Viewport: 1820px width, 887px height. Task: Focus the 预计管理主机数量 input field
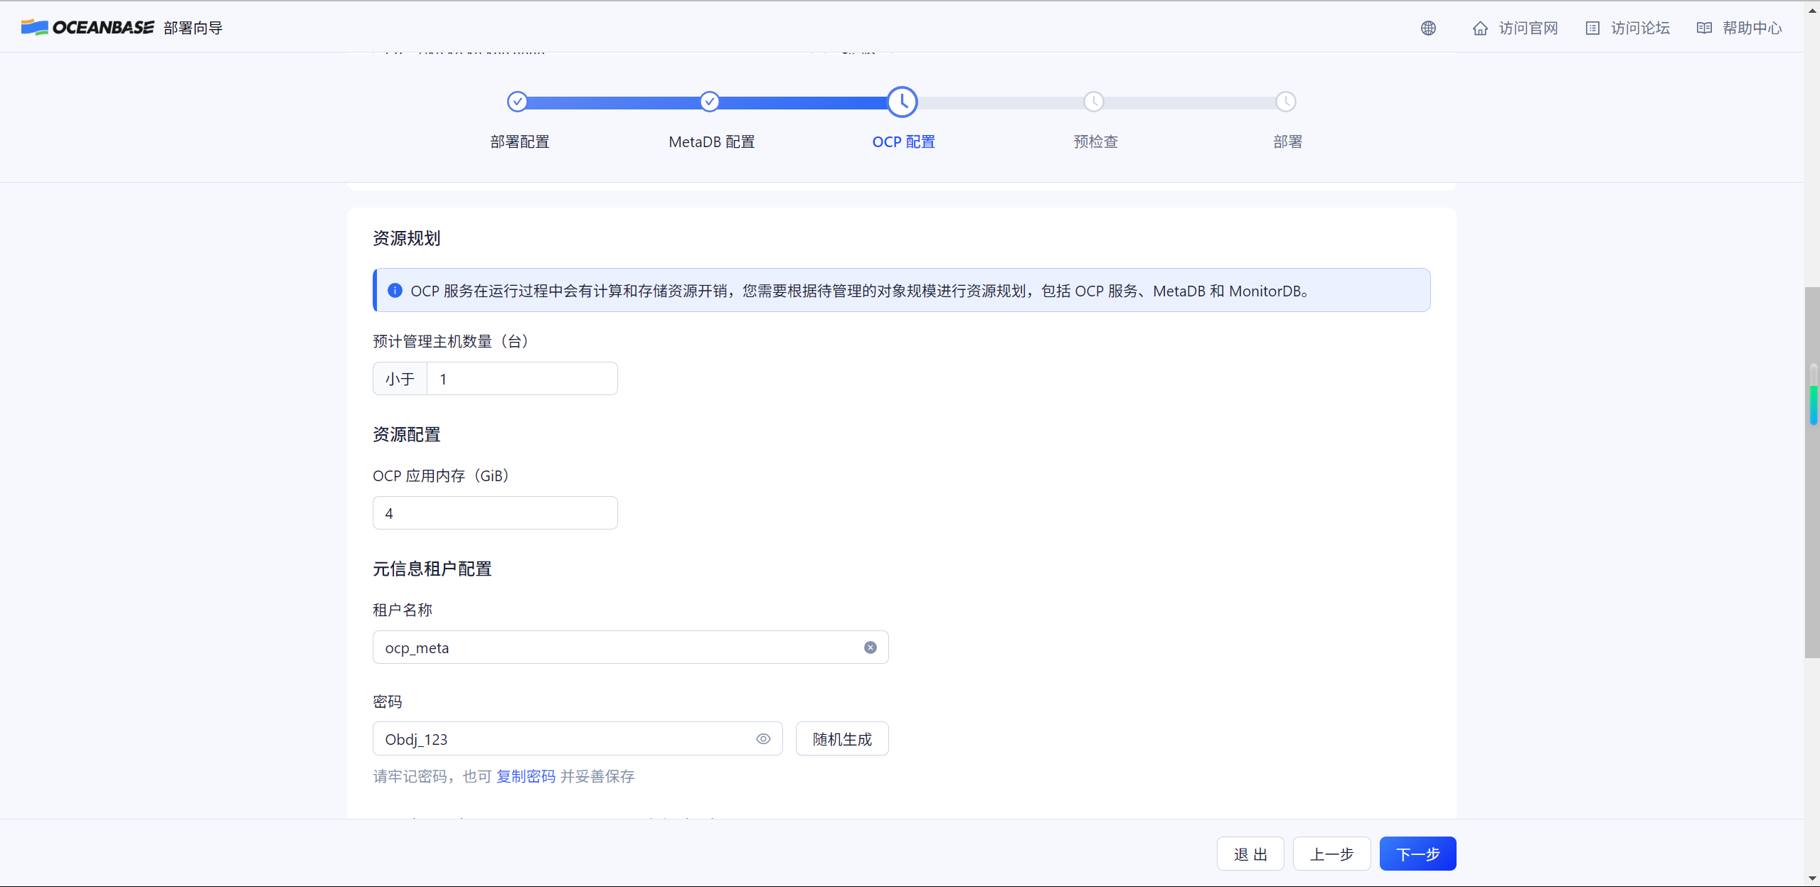click(x=522, y=379)
